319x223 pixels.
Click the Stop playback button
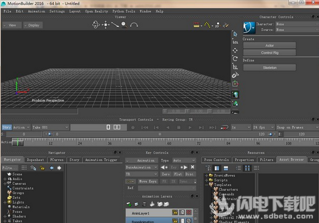click(179, 127)
